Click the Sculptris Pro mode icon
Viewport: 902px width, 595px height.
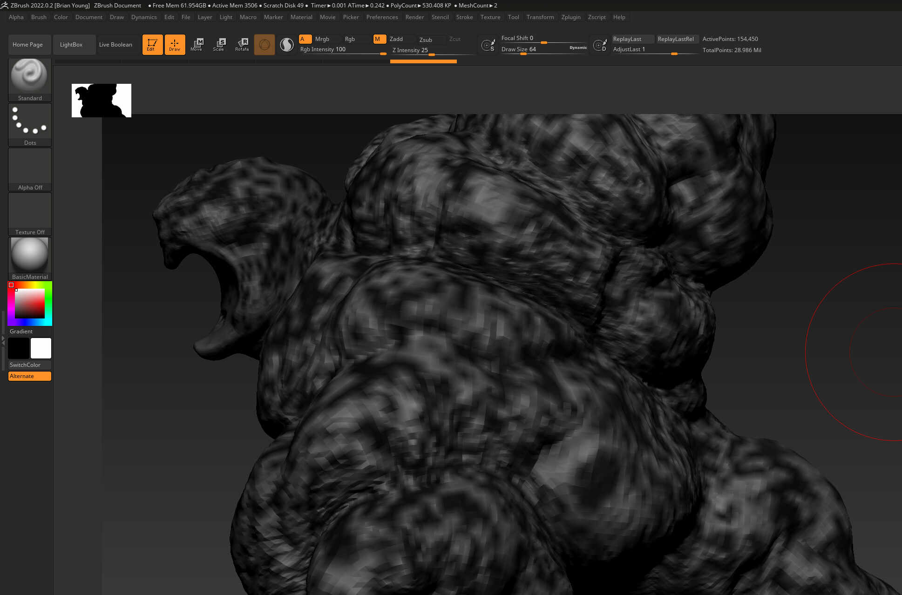pos(287,45)
